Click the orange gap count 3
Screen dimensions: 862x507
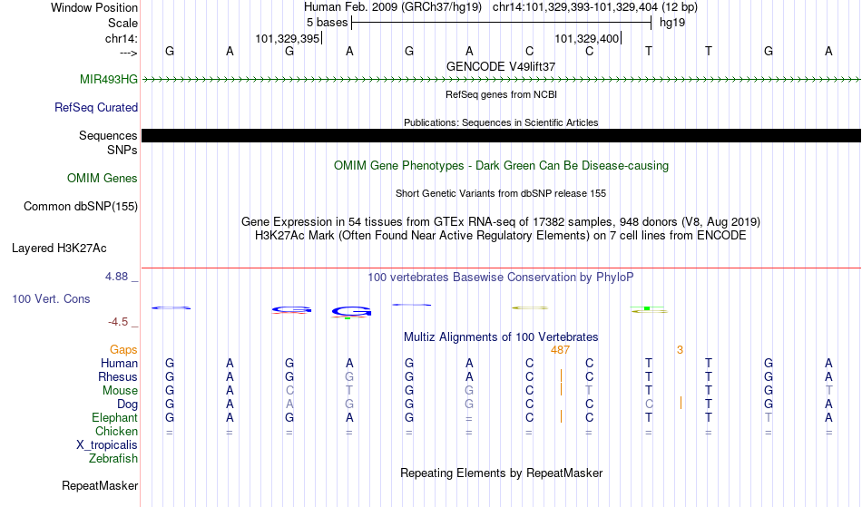[680, 349]
